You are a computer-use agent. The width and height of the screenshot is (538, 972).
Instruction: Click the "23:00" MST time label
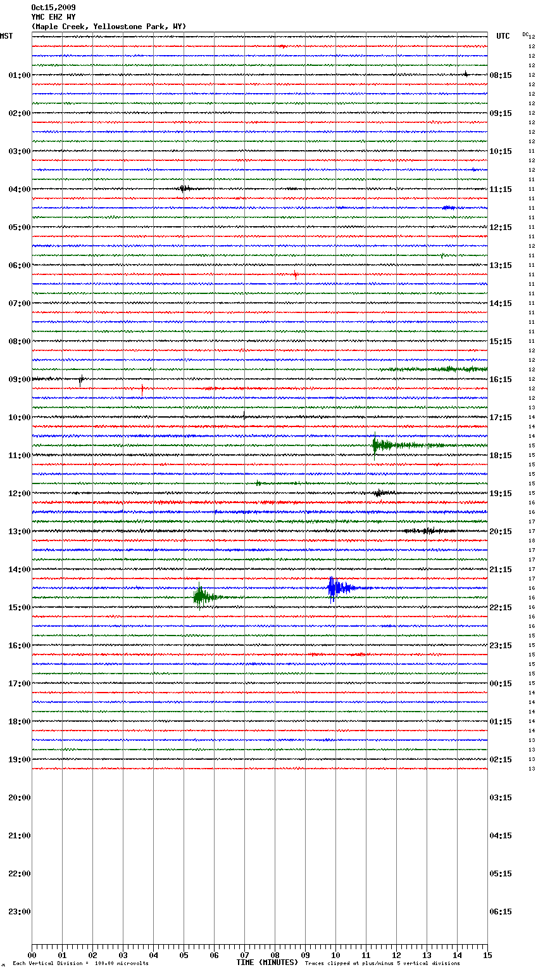[x=19, y=912]
